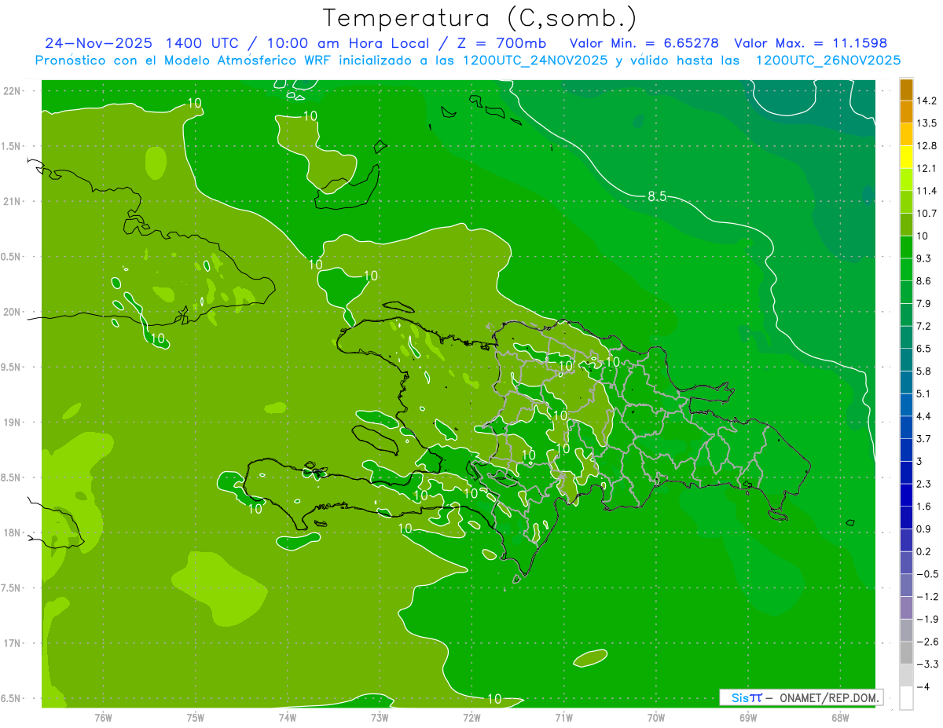Image resolution: width=943 pixels, height=728 pixels.
Task: Click the "-1.9" color scale value
Action: click(926, 619)
